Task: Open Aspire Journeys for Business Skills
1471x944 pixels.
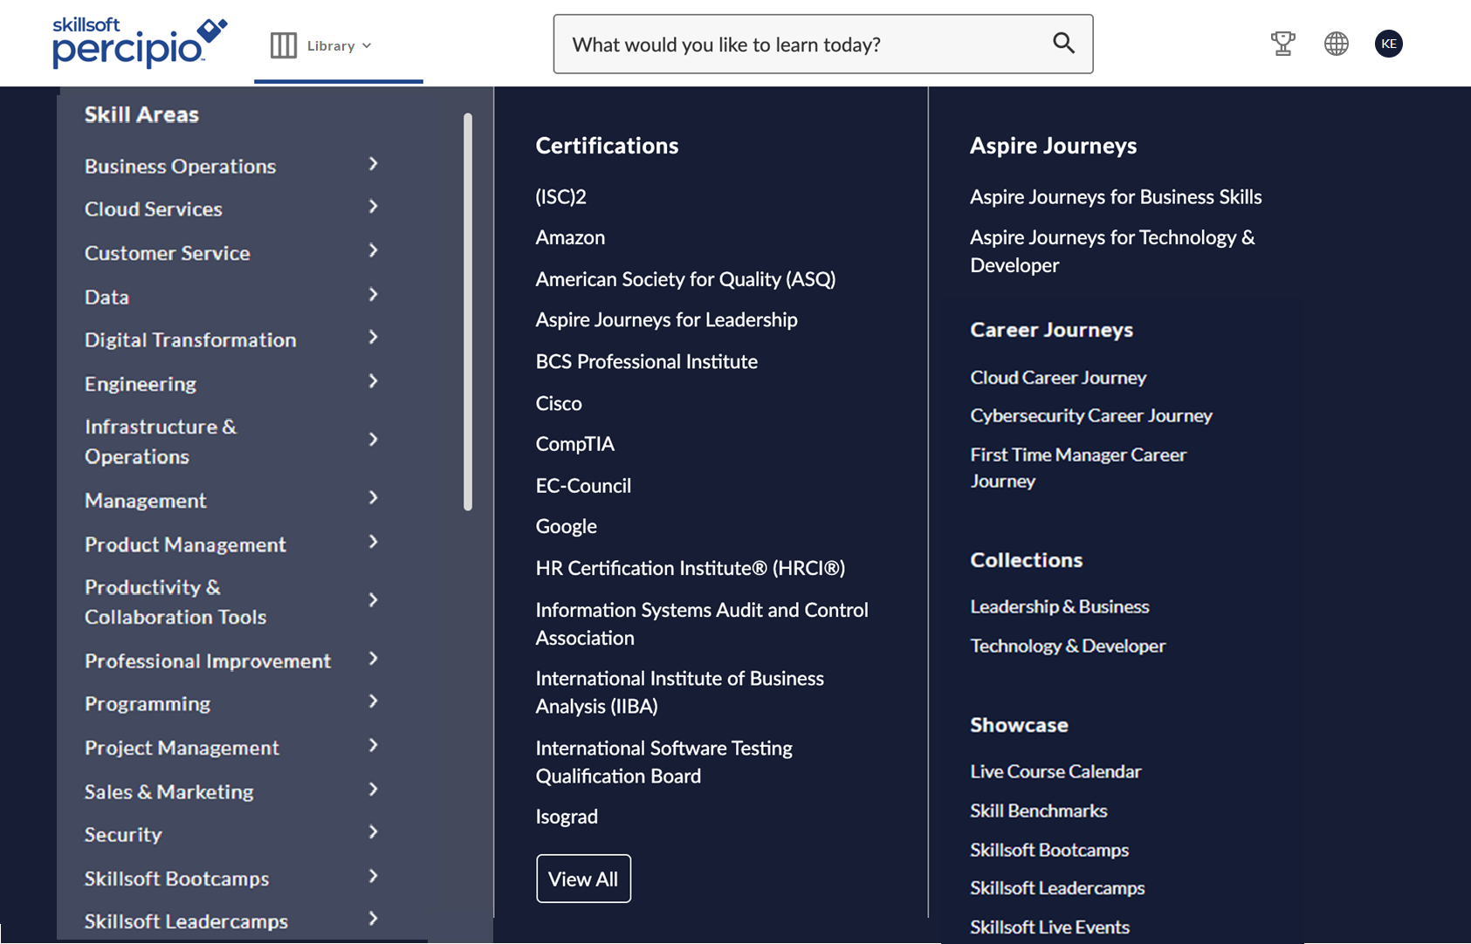Action: coord(1116,197)
